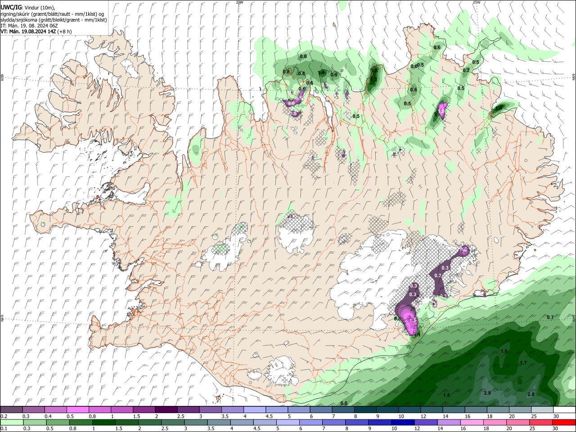Click the pale green 0.1 swatch in the bottom legend row
This screenshot has height=432, width=576.
[12, 423]
